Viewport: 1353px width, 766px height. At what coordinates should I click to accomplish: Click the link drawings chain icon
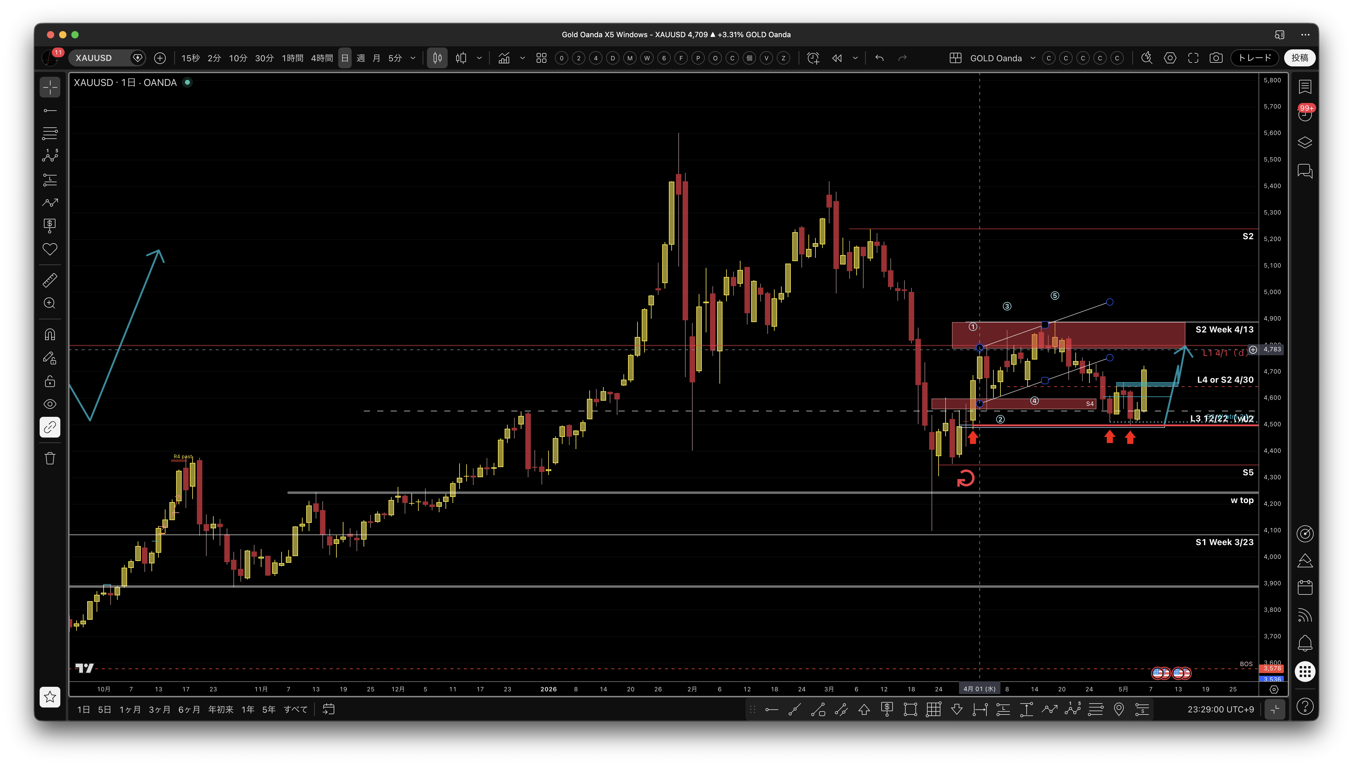(x=50, y=427)
